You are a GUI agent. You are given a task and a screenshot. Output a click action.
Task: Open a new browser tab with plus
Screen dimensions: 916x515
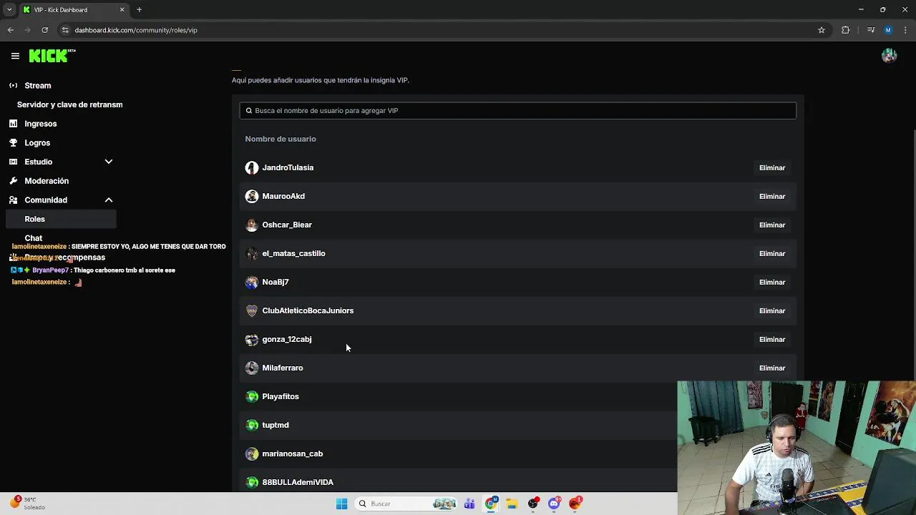[140, 10]
